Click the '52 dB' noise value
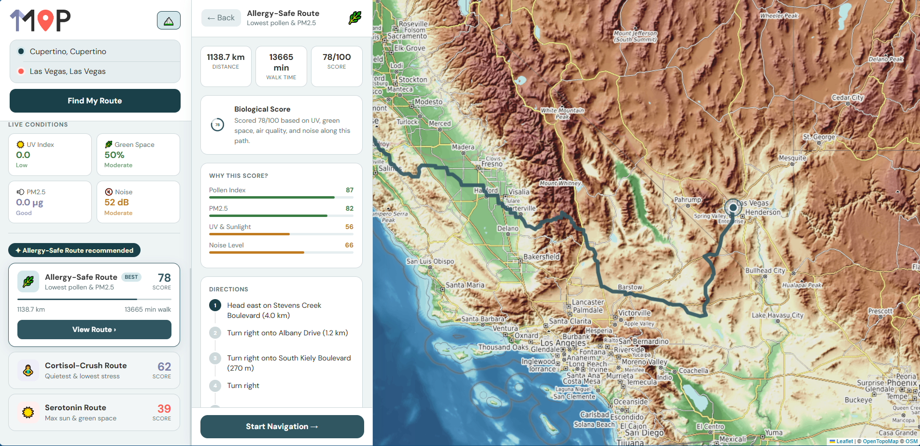This screenshot has width=920, height=446. point(116,202)
